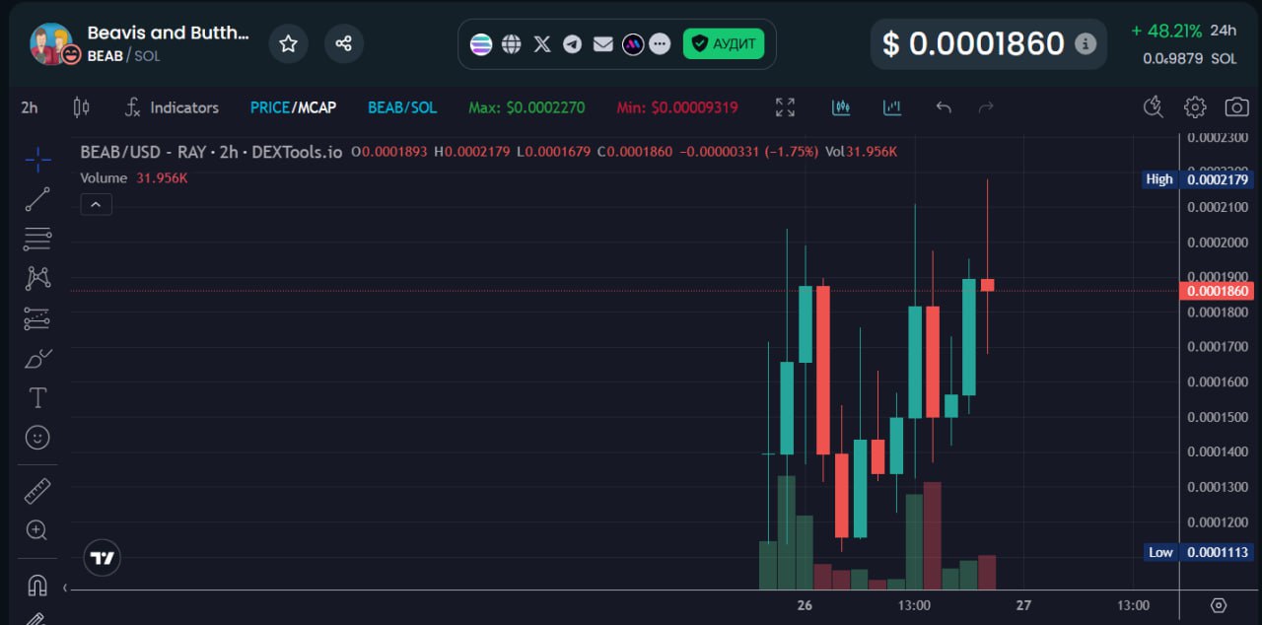Open the Indicators menu

[172, 107]
